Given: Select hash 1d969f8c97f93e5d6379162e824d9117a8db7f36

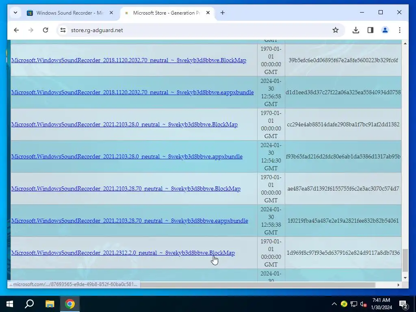Looking at the screenshot, I should tap(343, 253).
